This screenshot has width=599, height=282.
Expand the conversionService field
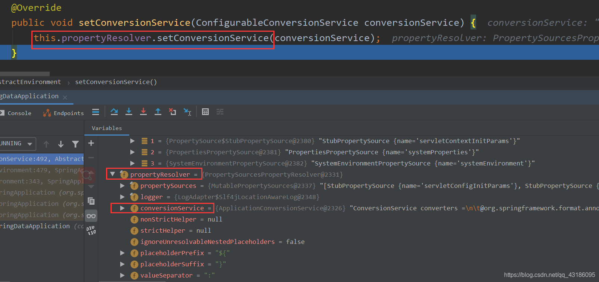click(x=122, y=208)
